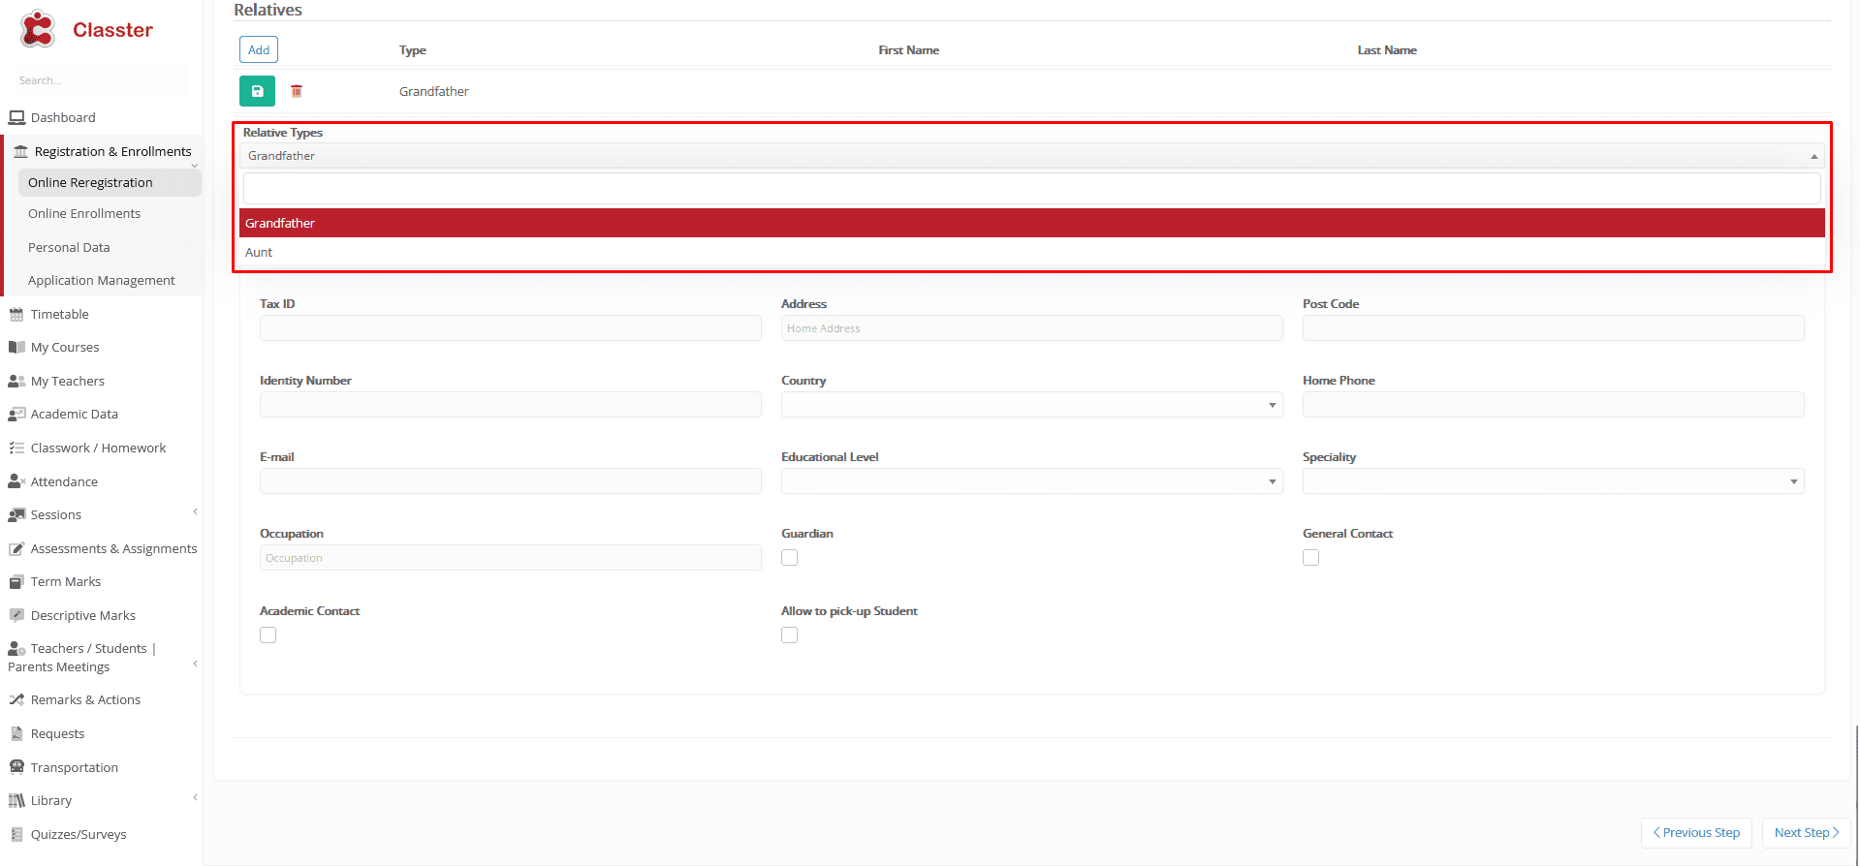The height and width of the screenshot is (866, 1860).
Task: Enable the General Contact checkbox
Action: tap(1311, 558)
